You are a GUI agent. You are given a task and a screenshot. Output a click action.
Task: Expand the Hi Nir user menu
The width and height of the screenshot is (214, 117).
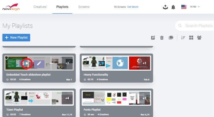(x=195, y=7)
